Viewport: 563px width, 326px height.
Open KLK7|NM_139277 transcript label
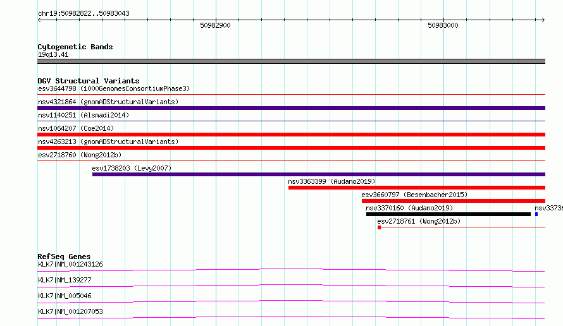pyautogui.click(x=65, y=280)
